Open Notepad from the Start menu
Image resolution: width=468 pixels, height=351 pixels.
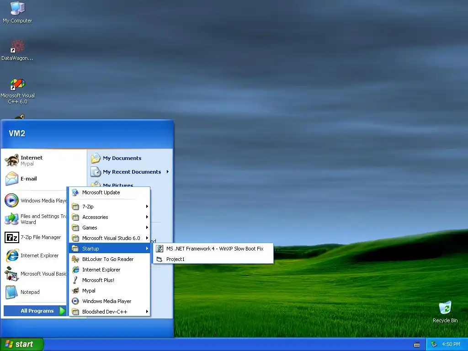pyautogui.click(x=35, y=292)
